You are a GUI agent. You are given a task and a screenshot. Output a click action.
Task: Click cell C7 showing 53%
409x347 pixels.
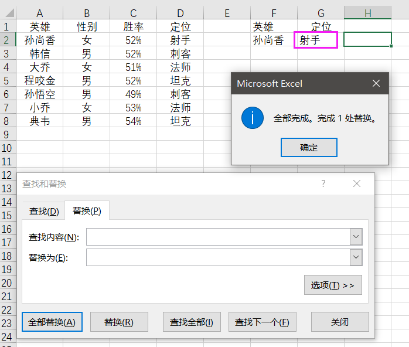pos(133,107)
